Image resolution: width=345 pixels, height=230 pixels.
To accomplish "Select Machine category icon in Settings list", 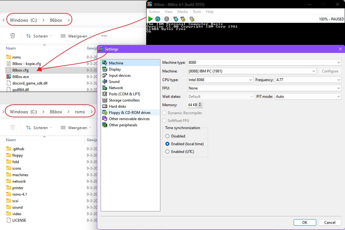I will tap(105, 63).
